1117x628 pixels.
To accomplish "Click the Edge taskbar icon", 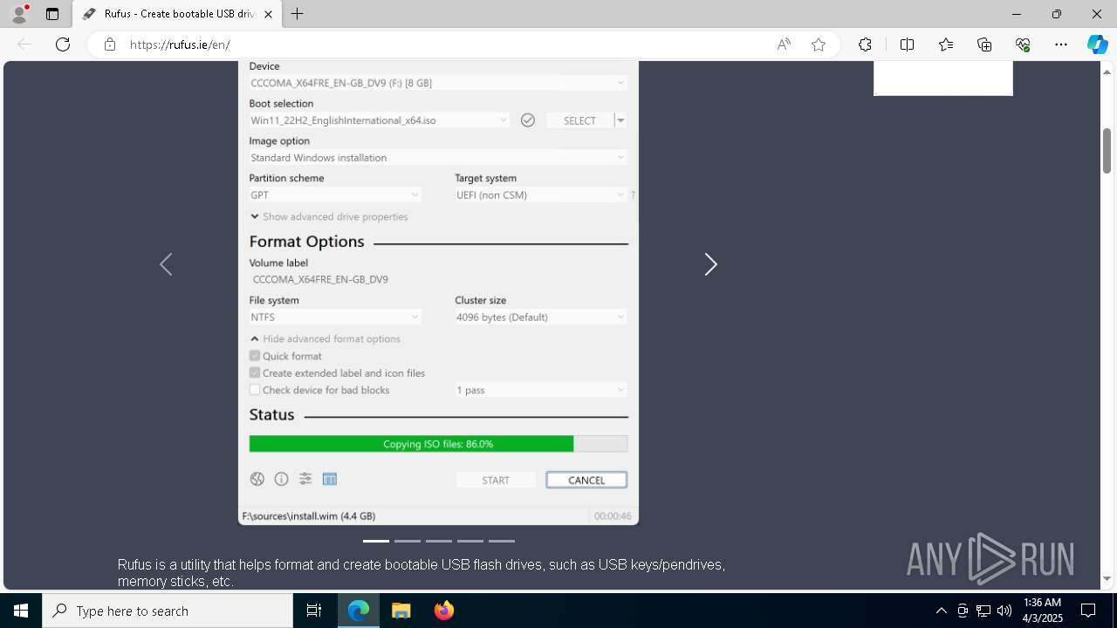I will coord(359,611).
